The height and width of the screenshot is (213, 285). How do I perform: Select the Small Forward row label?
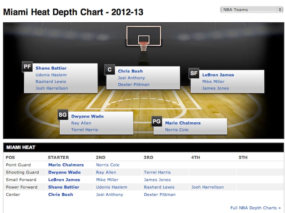point(21,180)
